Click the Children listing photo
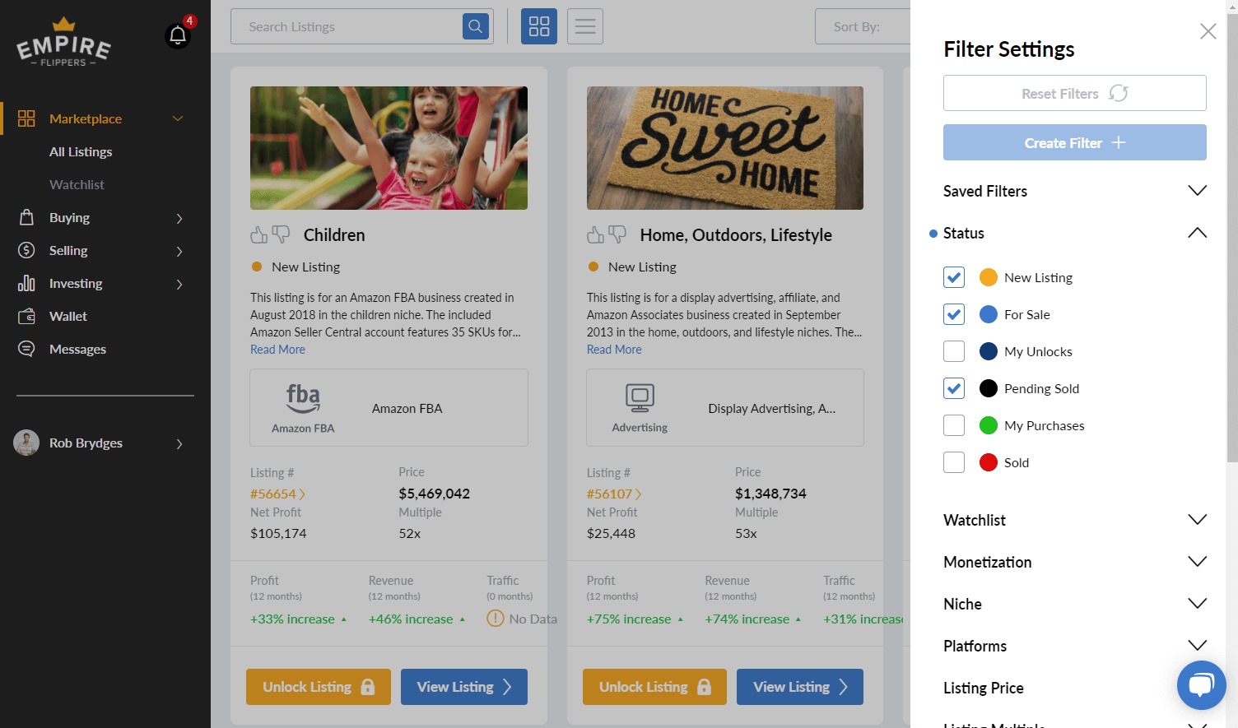 coord(389,148)
